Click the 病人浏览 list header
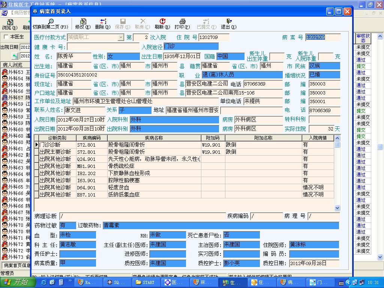 15,64
